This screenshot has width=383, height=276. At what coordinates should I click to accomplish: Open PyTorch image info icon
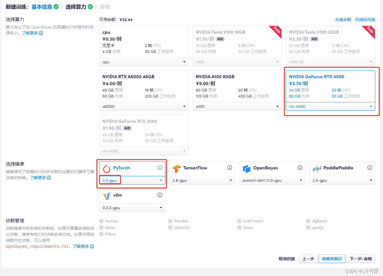click(x=160, y=168)
